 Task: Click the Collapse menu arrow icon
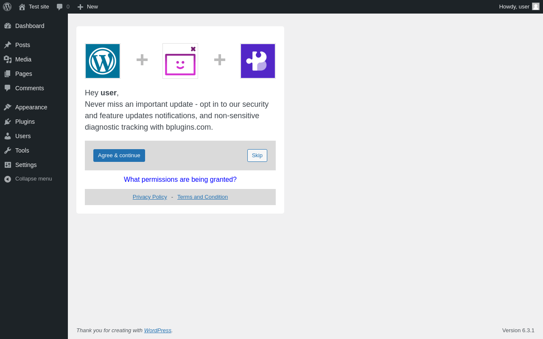tap(8, 179)
